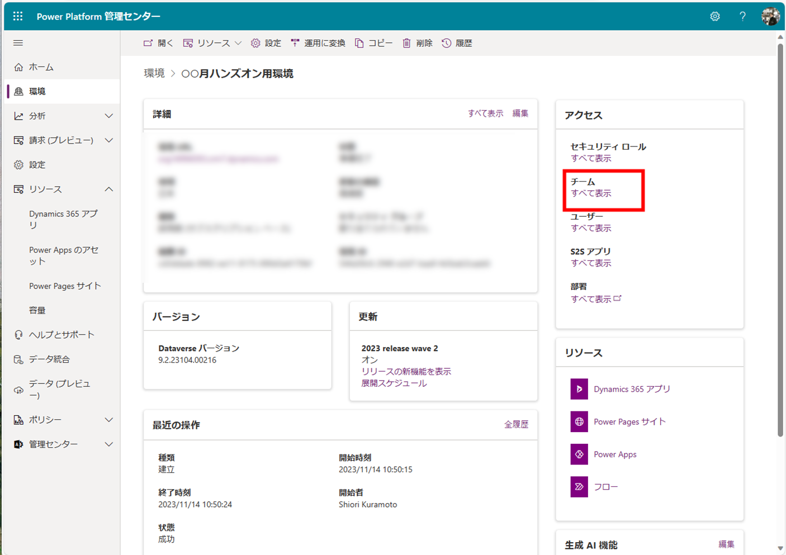Click the 開始者 value Shiori Kuramoto
Viewport: 786px width, 555px height.
click(x=368, y=505)
